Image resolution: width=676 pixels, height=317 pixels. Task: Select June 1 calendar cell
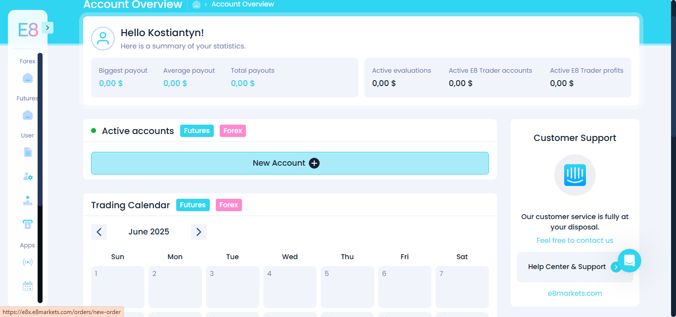(x=118, y=287)
